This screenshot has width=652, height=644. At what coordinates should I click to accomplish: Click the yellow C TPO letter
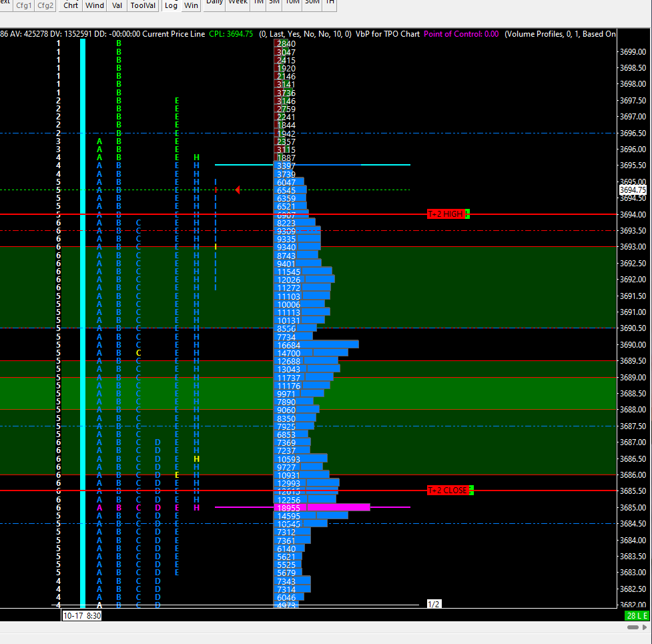click(x=138, y=353)
